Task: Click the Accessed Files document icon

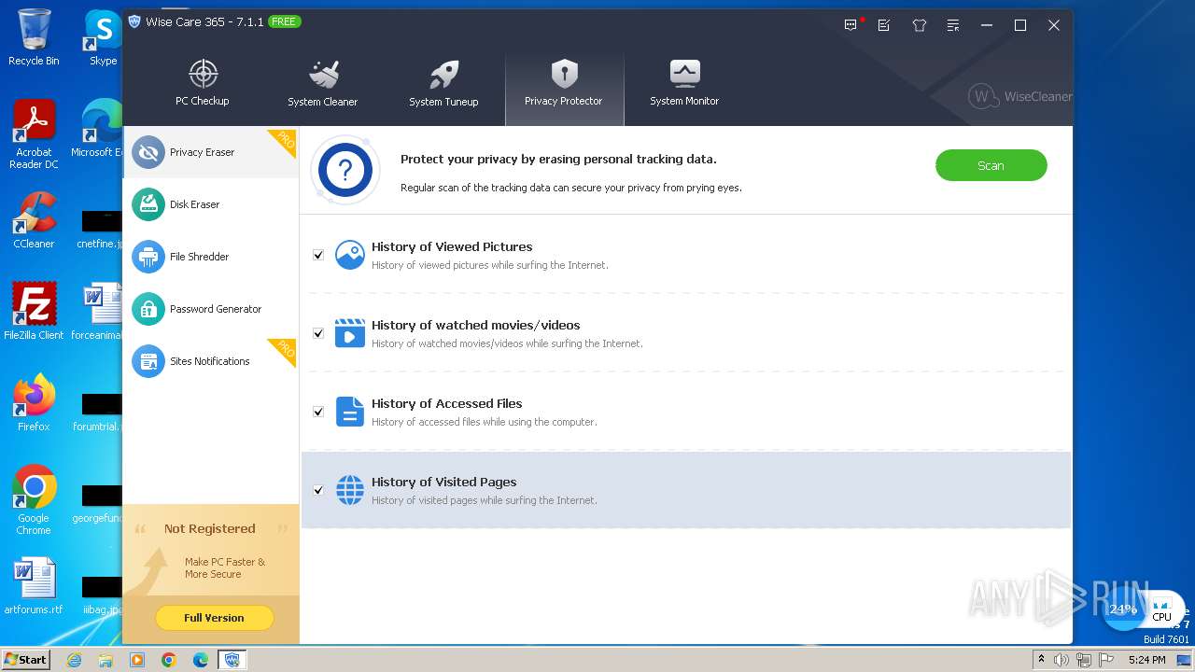Action: coord(349,412)
